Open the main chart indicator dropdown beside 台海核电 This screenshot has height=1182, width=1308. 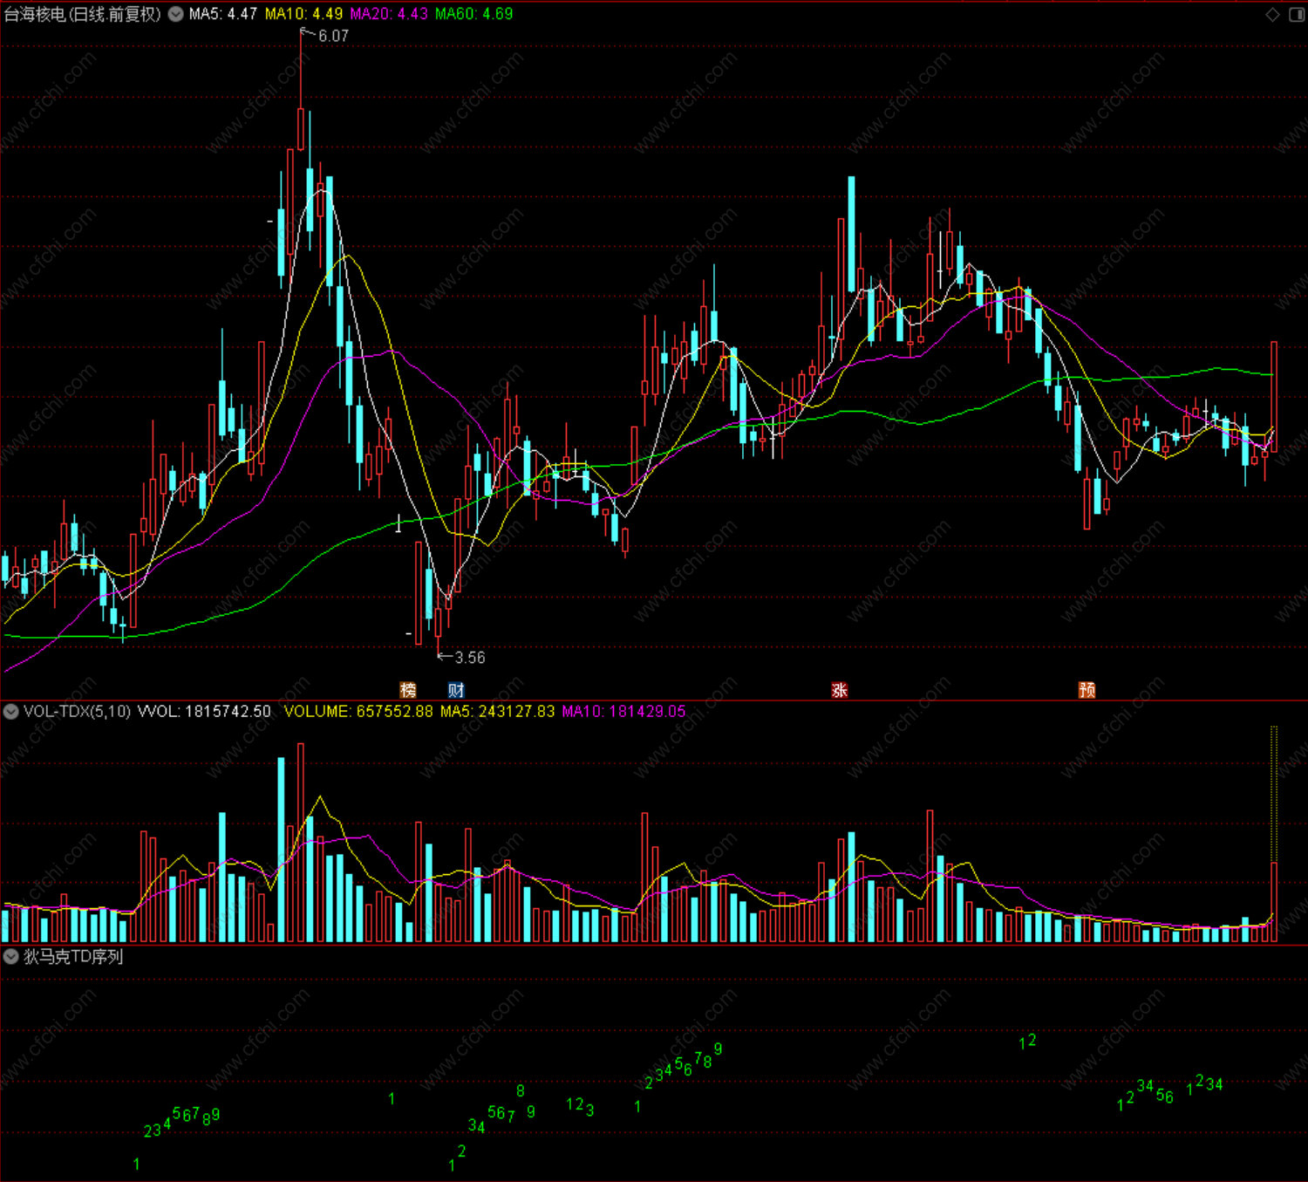click(x=175, y=14)
